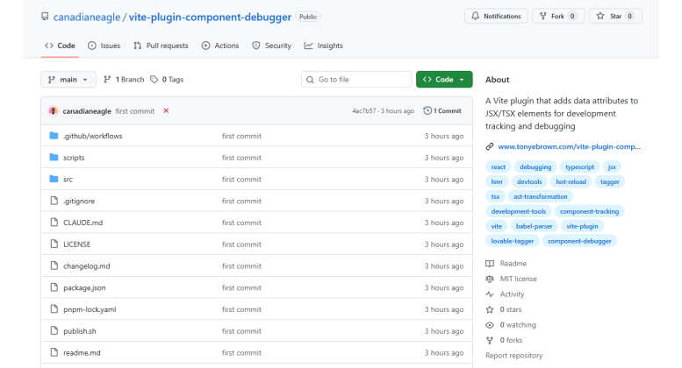
Task: Open the canadianeagle owner link
Action: click(87, 17)
